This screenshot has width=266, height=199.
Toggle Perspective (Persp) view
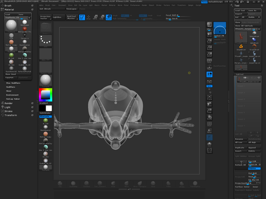[209, 61]
